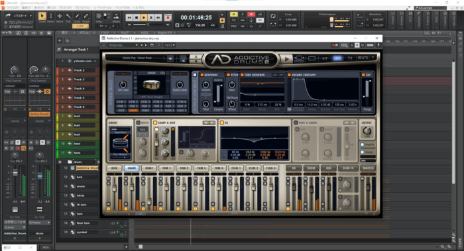This screenshot has width=464, height=251.
Task: Toggle the Tone Designer power button
Action: click(x=242, y=75)
